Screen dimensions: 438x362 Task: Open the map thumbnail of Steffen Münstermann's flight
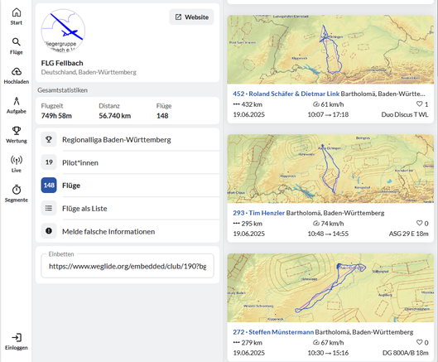pyautogui.click(x=330, y=288)
